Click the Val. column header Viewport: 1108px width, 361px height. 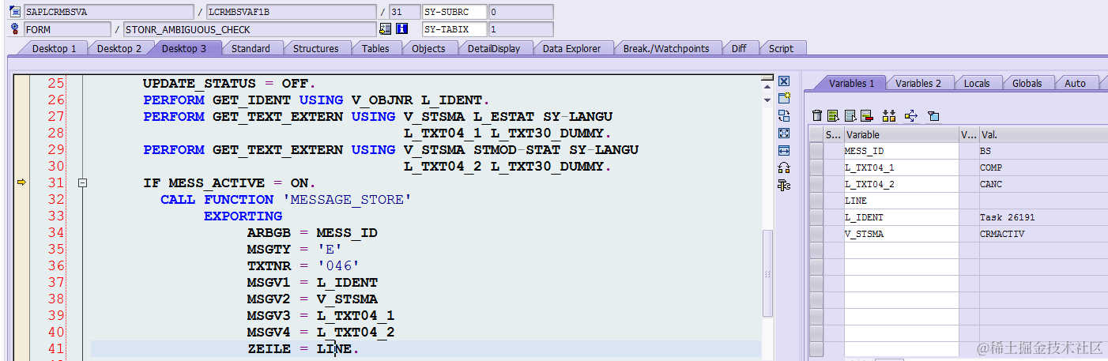click(1042, 134)
